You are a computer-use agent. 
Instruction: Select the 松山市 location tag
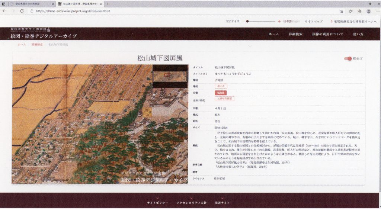[221, 86]
